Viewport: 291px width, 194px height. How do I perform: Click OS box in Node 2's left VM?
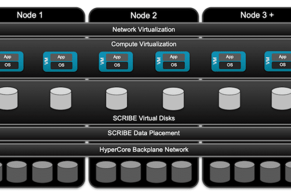tap(117, 65)
